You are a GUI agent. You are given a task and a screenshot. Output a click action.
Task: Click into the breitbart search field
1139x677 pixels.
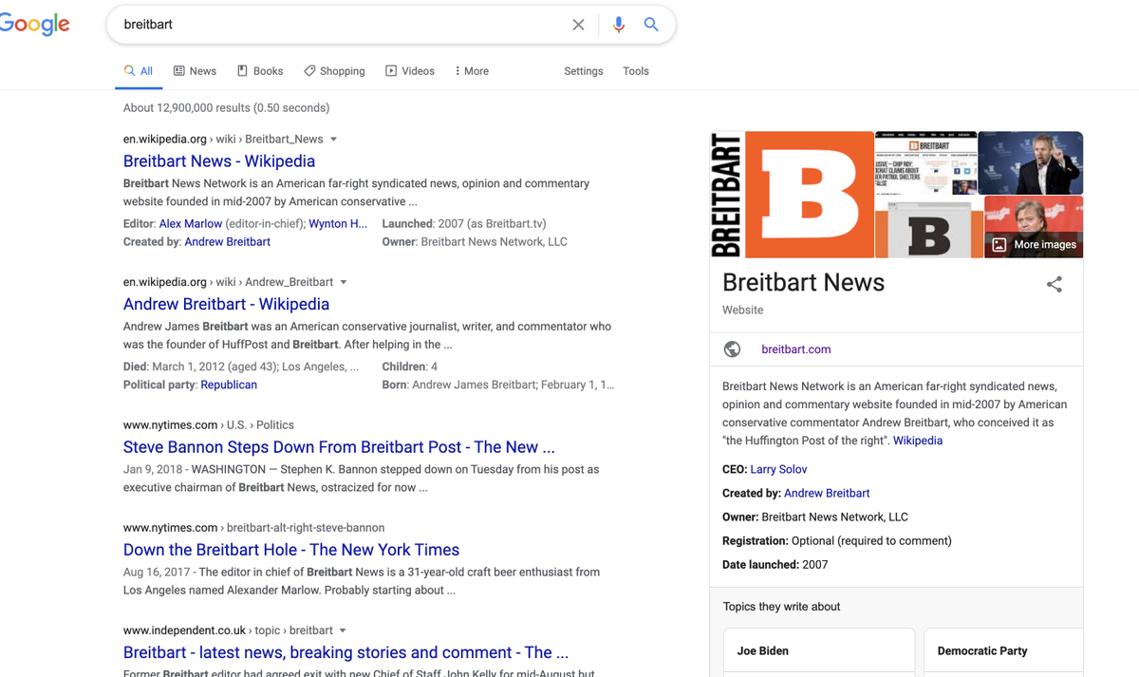(x=342, y=25)
